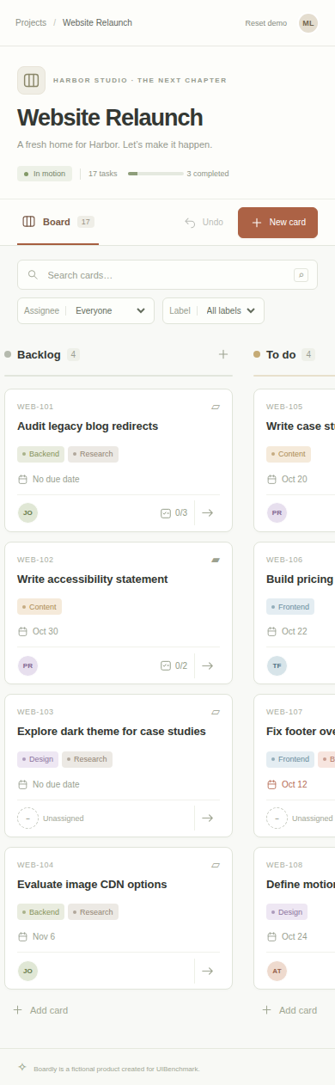The width and height of the screenshot is (335, 1085).
Task: Open card Write accessibility statement
Action: tap(92, 579)
